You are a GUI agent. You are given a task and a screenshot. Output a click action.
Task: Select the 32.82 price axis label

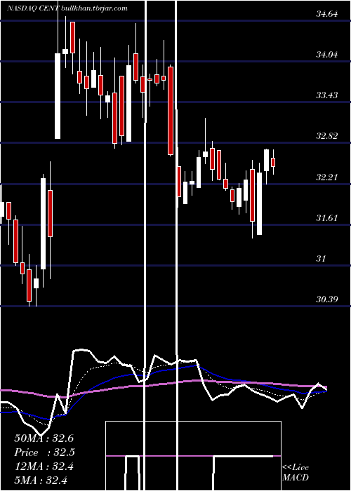coord(326,136)
